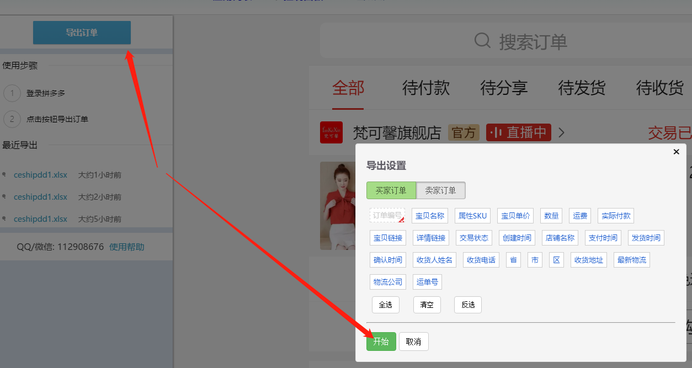Click the search magnifier icon

click(483, 41)
